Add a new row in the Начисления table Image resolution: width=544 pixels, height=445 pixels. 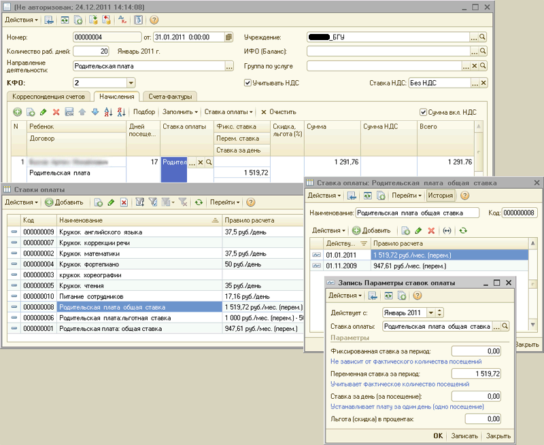click(x=17, y=112)
